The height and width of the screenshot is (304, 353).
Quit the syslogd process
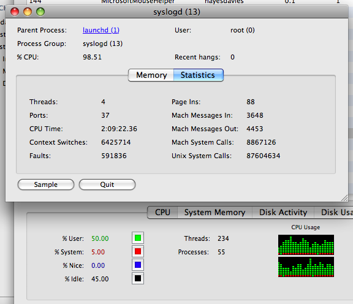tap(107, 184)
